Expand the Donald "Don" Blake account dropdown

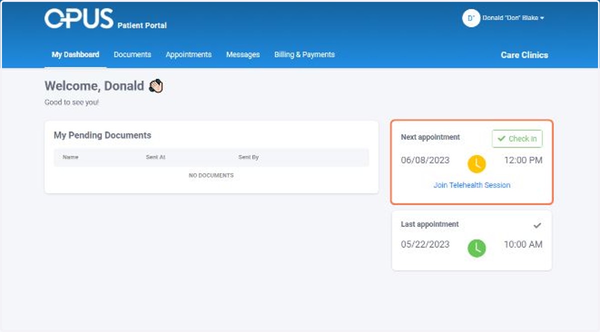tap(513, 18)
